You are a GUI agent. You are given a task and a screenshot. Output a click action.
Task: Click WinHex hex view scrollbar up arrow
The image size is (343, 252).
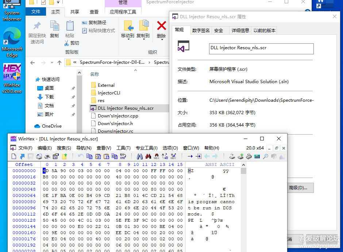coord(243,165)
